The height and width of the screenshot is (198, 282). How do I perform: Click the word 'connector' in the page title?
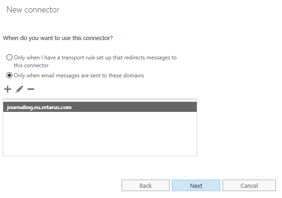click(42, 10)
